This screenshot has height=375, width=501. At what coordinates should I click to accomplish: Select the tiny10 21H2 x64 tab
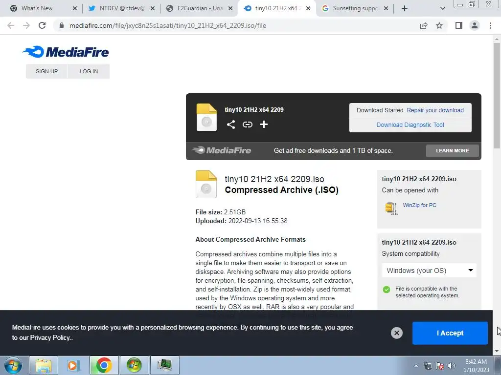pos(277,8)
